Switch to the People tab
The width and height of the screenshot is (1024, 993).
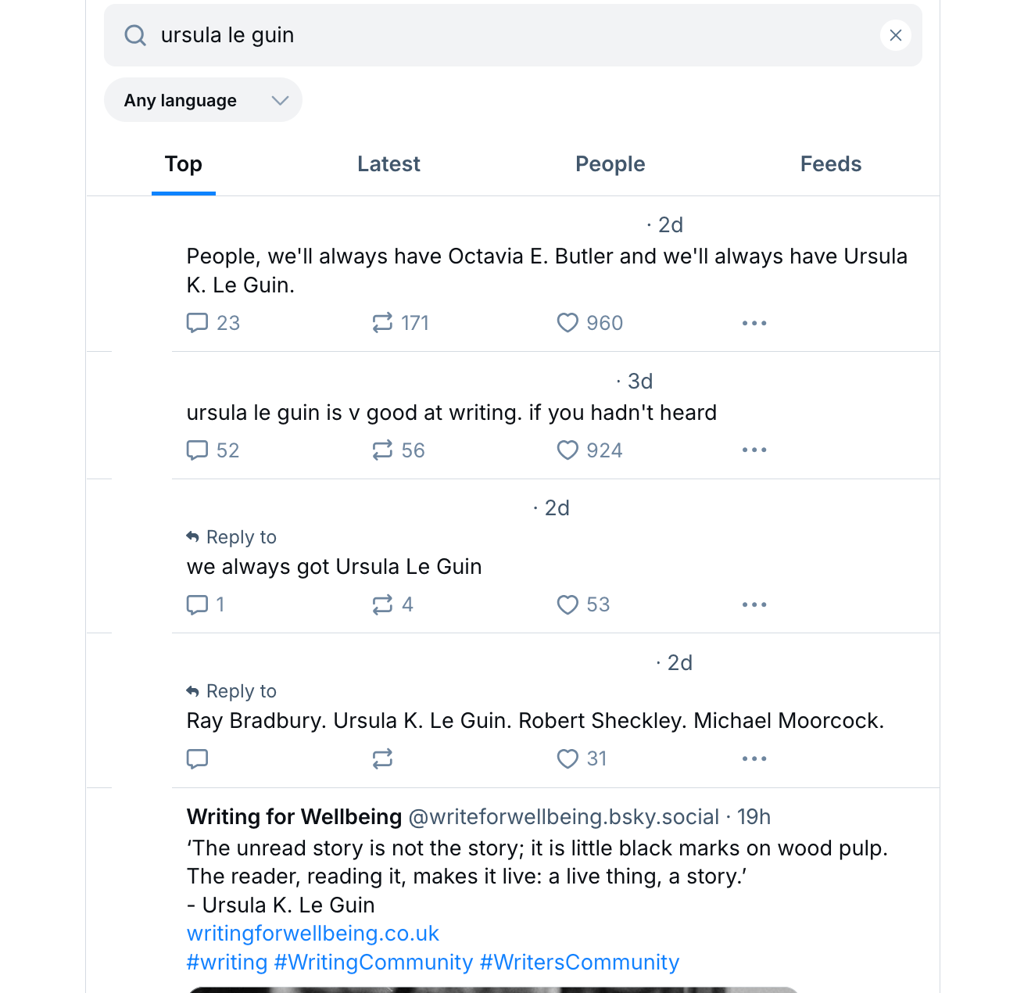[610, 164]
